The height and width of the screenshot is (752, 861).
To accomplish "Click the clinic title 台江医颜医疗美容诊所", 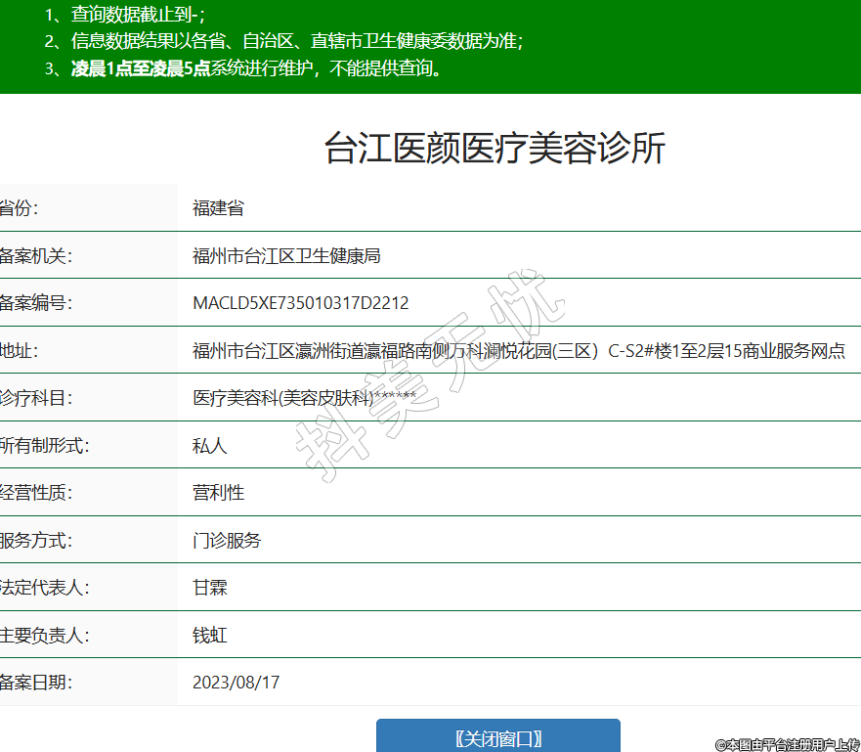I will coord(495,149).
